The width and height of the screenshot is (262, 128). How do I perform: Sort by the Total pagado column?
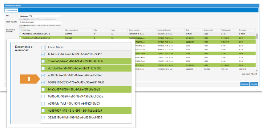click(x=226, y=30)
